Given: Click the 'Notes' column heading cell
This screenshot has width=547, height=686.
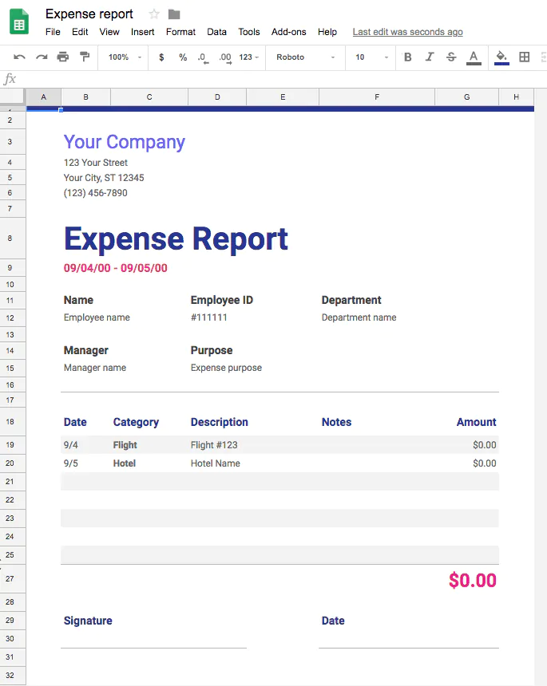Looking at the screenshot, I should [x=336, y=422].
